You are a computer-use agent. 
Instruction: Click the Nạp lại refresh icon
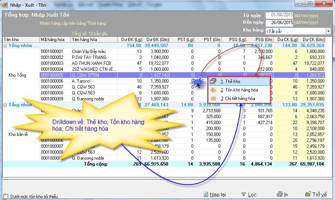click(x=206, y=194)
